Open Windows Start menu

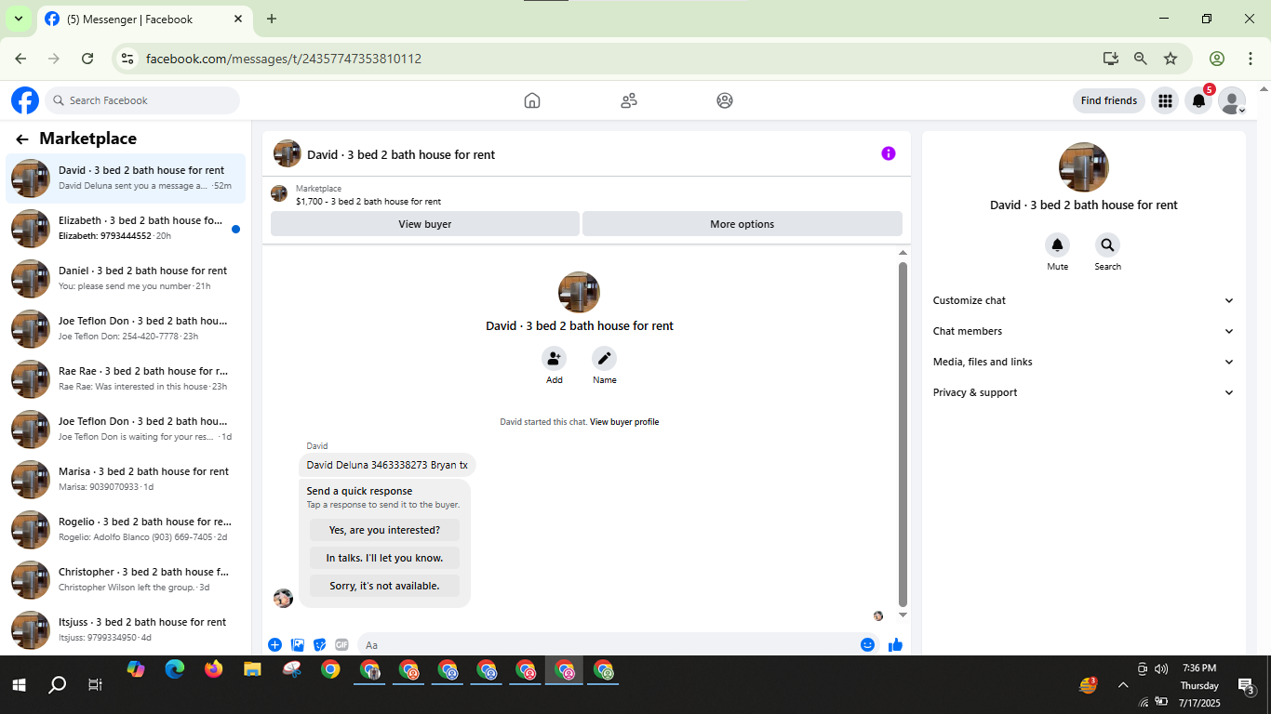click(x=19, y=685)
